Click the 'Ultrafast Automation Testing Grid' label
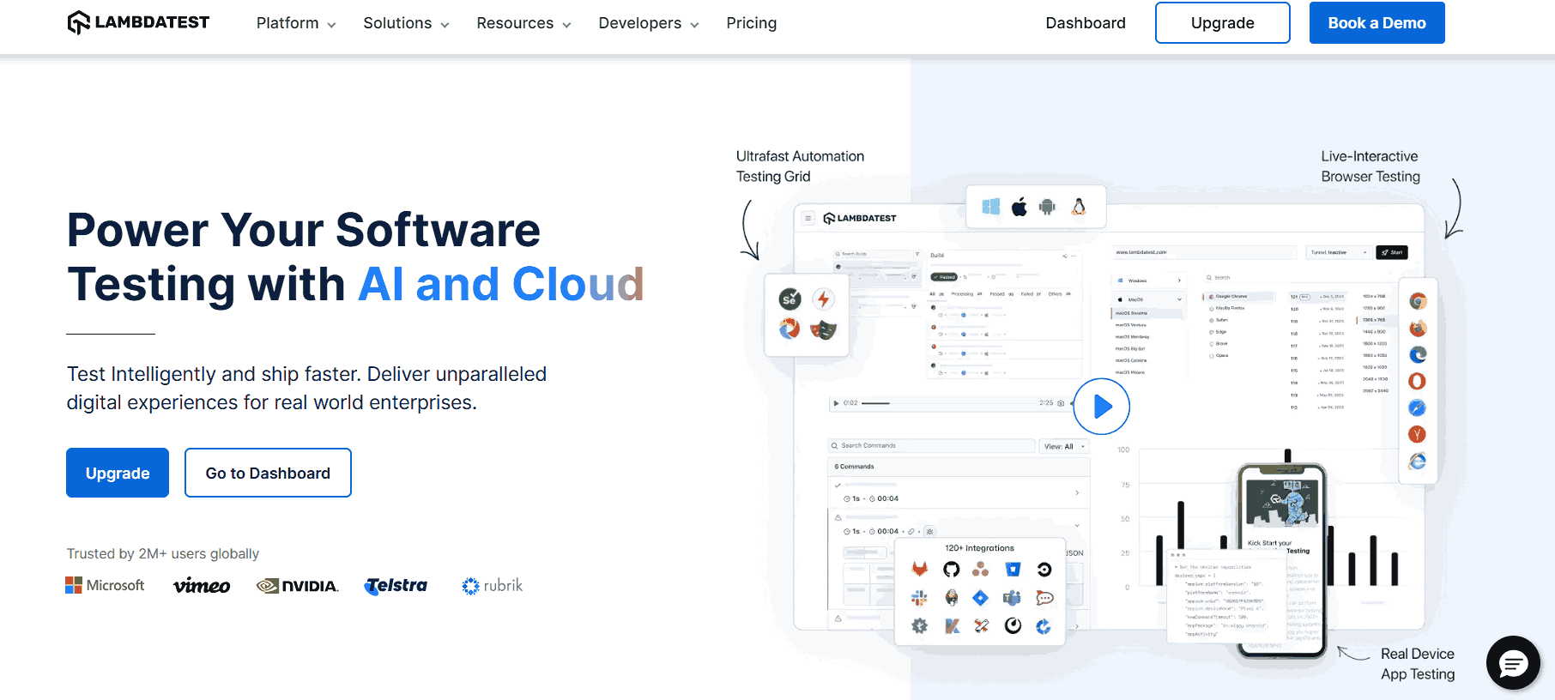This screenshot has height=700, width=1555. 800,166
